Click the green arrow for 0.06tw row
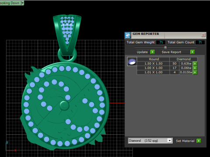Viewport: 210px width, 157px height. click(x=195, y=68)
